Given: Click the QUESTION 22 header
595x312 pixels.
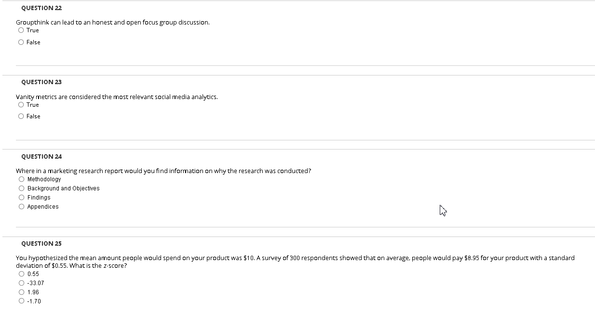Looking at the screenshot, I should pyautogui.click(x=41, y=8).
